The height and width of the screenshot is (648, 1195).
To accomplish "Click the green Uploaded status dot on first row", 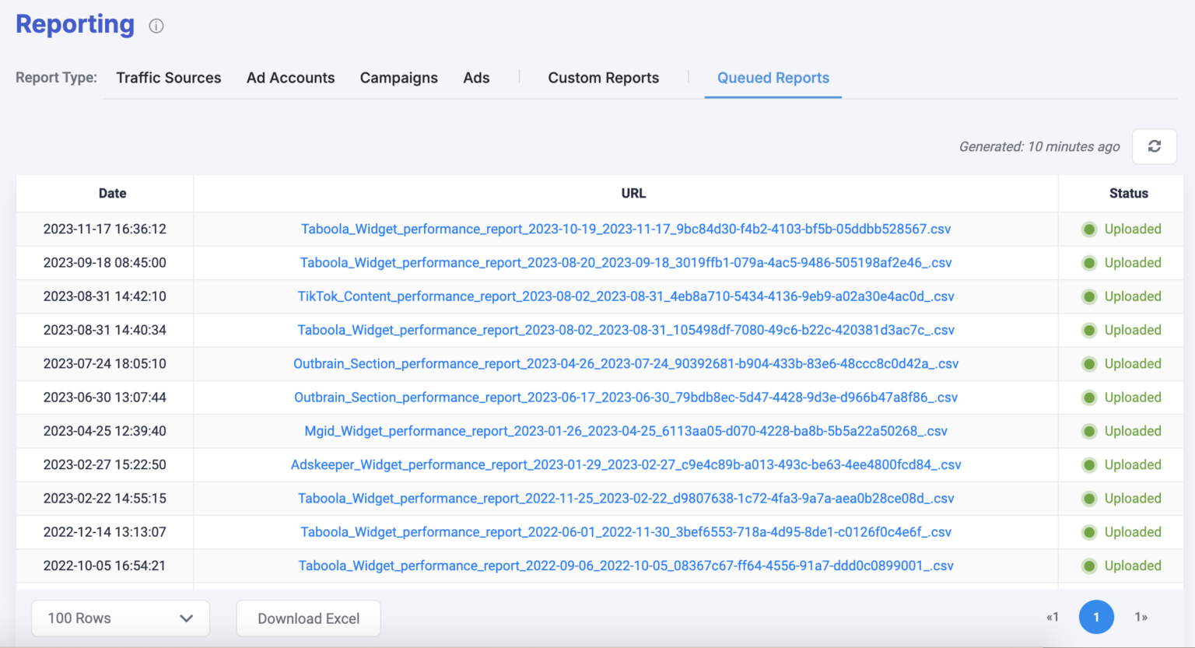I will point(1089,229).
